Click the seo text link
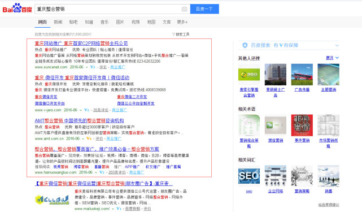 point(249,192)
